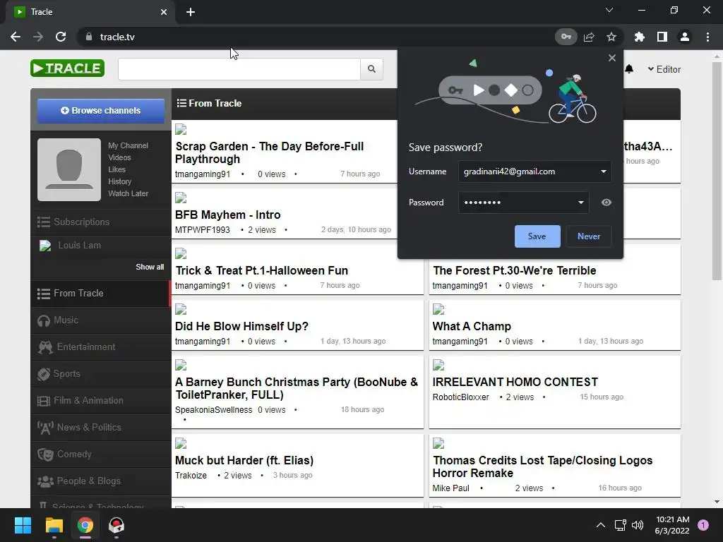This screenshot has height=542, width=723.
Task: Expand the Username dropdown
Action: point(603,171)
